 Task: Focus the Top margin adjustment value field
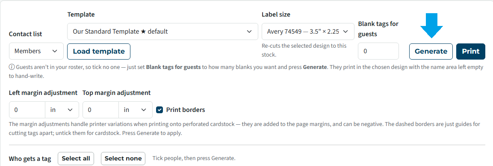tap(100, 110)
